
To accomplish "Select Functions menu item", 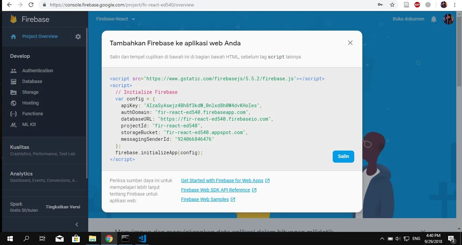I will (33, 114).
